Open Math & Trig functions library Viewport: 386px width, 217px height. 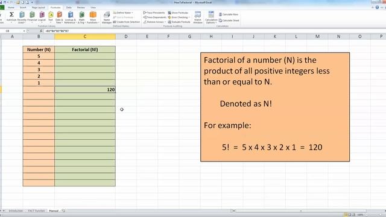pyautogui.click(x=81, y=17)
